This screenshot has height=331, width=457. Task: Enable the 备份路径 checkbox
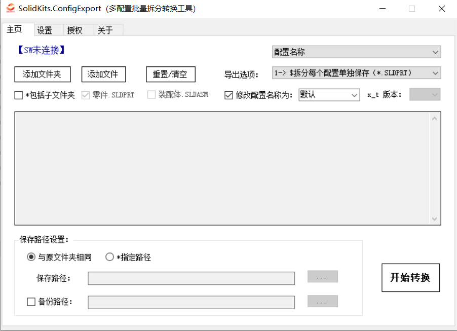[x=31, y=302]
